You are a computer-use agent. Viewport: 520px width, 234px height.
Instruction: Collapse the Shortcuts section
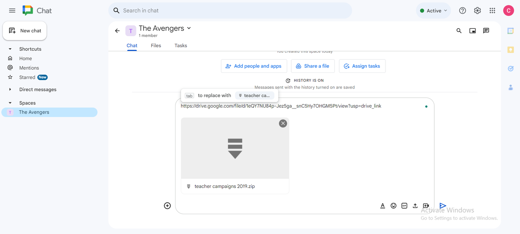[10, 49]
